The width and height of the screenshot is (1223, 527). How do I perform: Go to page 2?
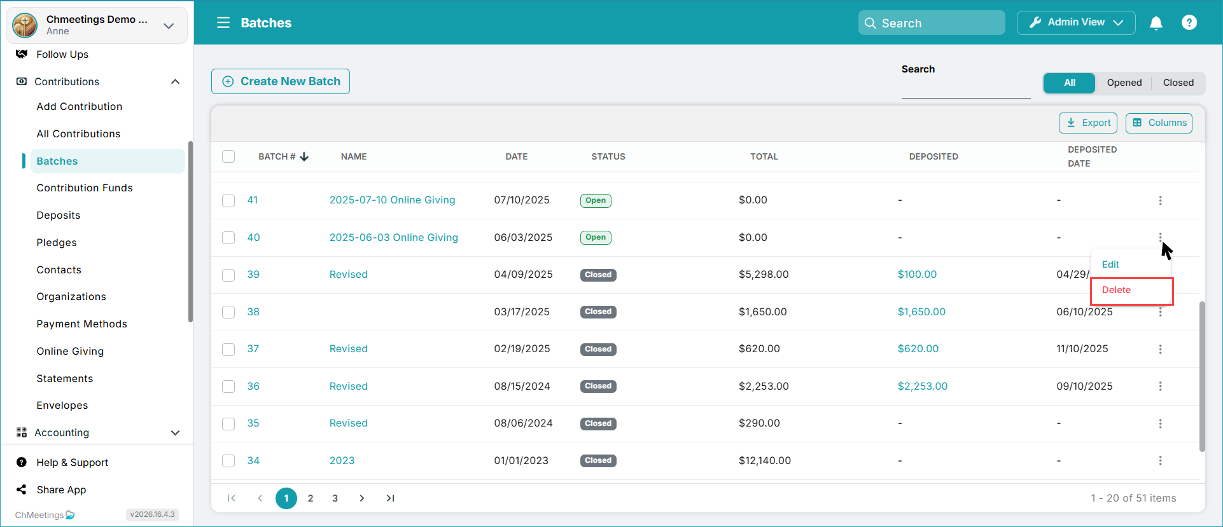pos(311,498)
